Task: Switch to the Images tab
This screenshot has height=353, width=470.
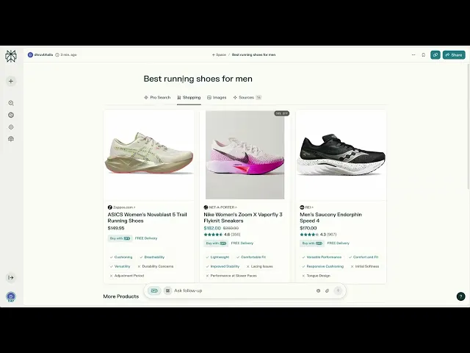Action: [x=217, y=98]
